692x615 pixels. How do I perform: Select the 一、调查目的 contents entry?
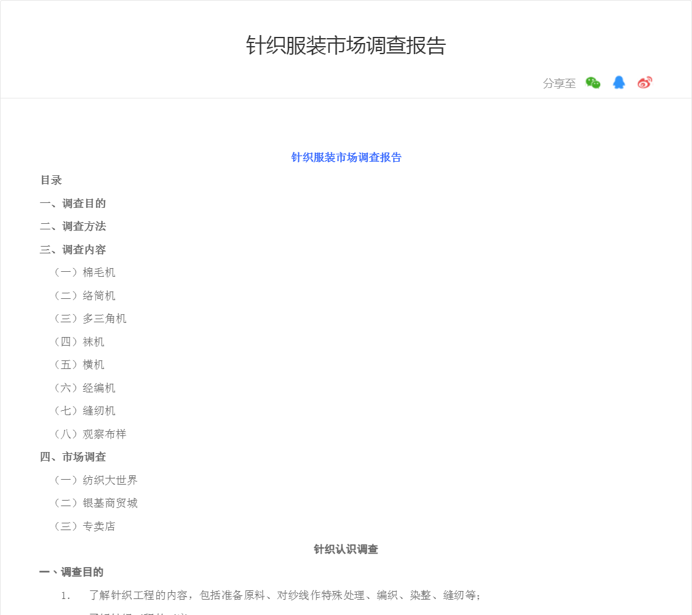73,204
